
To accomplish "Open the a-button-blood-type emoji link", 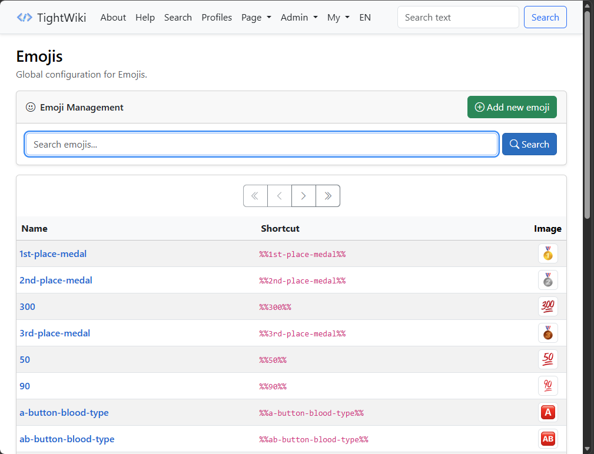I will click(x=64, y=413).
